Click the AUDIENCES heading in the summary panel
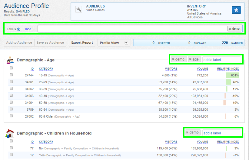Image resolution: width=249 pixels, height=160 pixels. click(x=96, y=6)
